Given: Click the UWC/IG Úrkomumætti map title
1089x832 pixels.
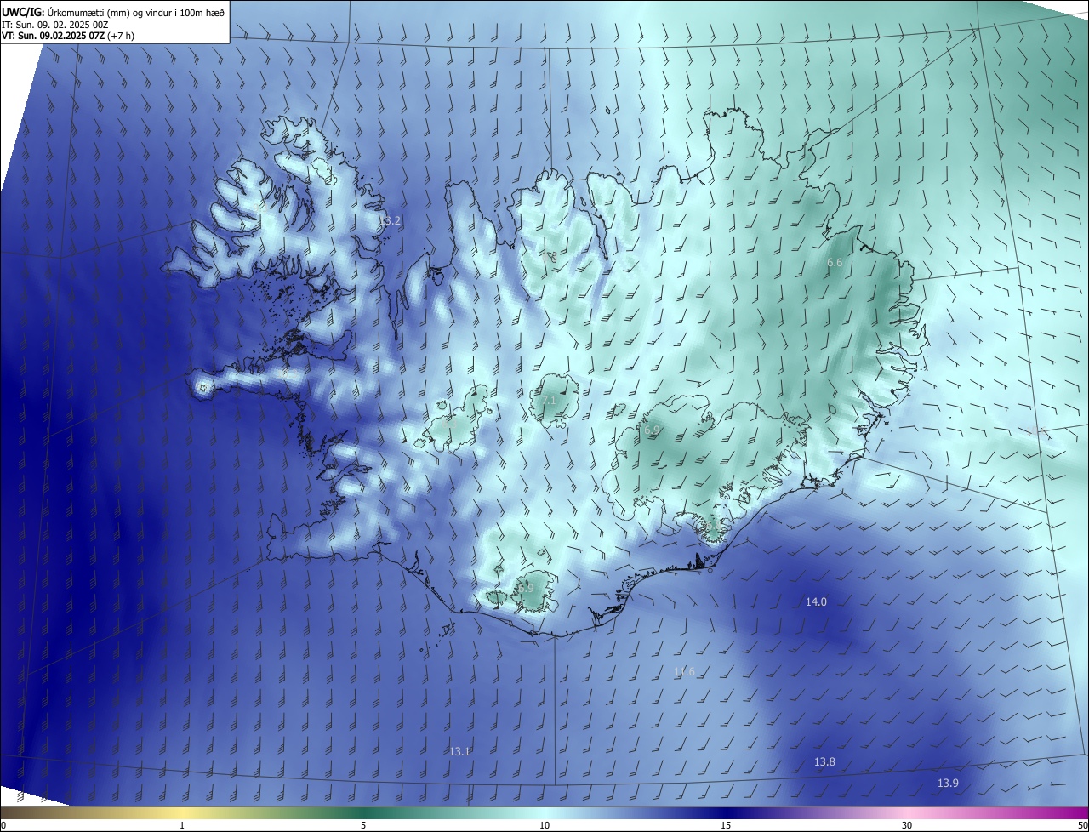Looking at the screenshot, I should [113, 11].
